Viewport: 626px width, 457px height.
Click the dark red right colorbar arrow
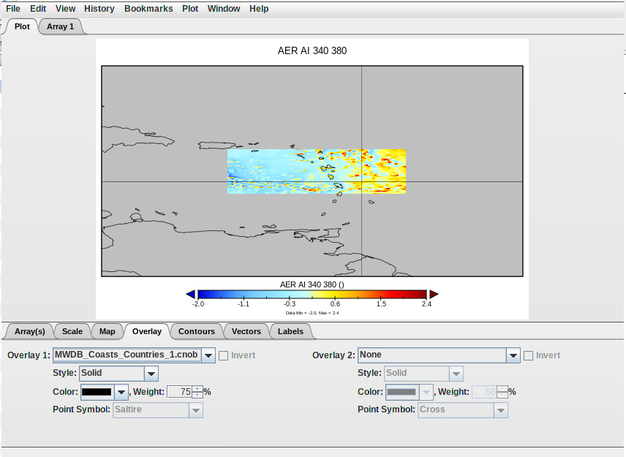coord(434,295)
